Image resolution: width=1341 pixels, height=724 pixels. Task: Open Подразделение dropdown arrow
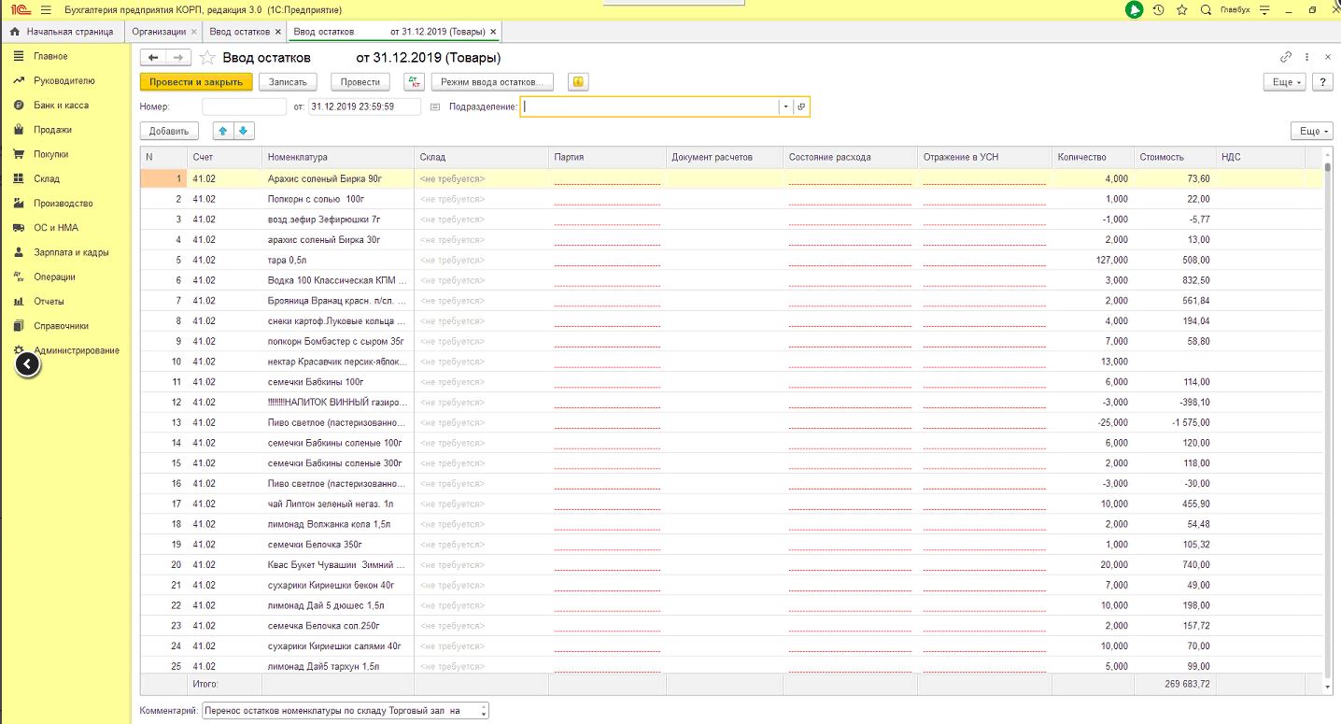[785, 106]
